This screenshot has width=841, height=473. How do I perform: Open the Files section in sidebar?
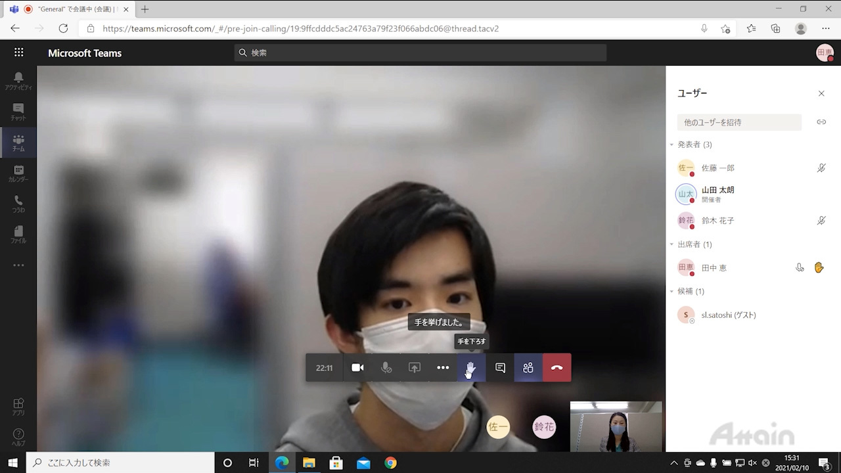pyautogui.click(x=18, y=235)
